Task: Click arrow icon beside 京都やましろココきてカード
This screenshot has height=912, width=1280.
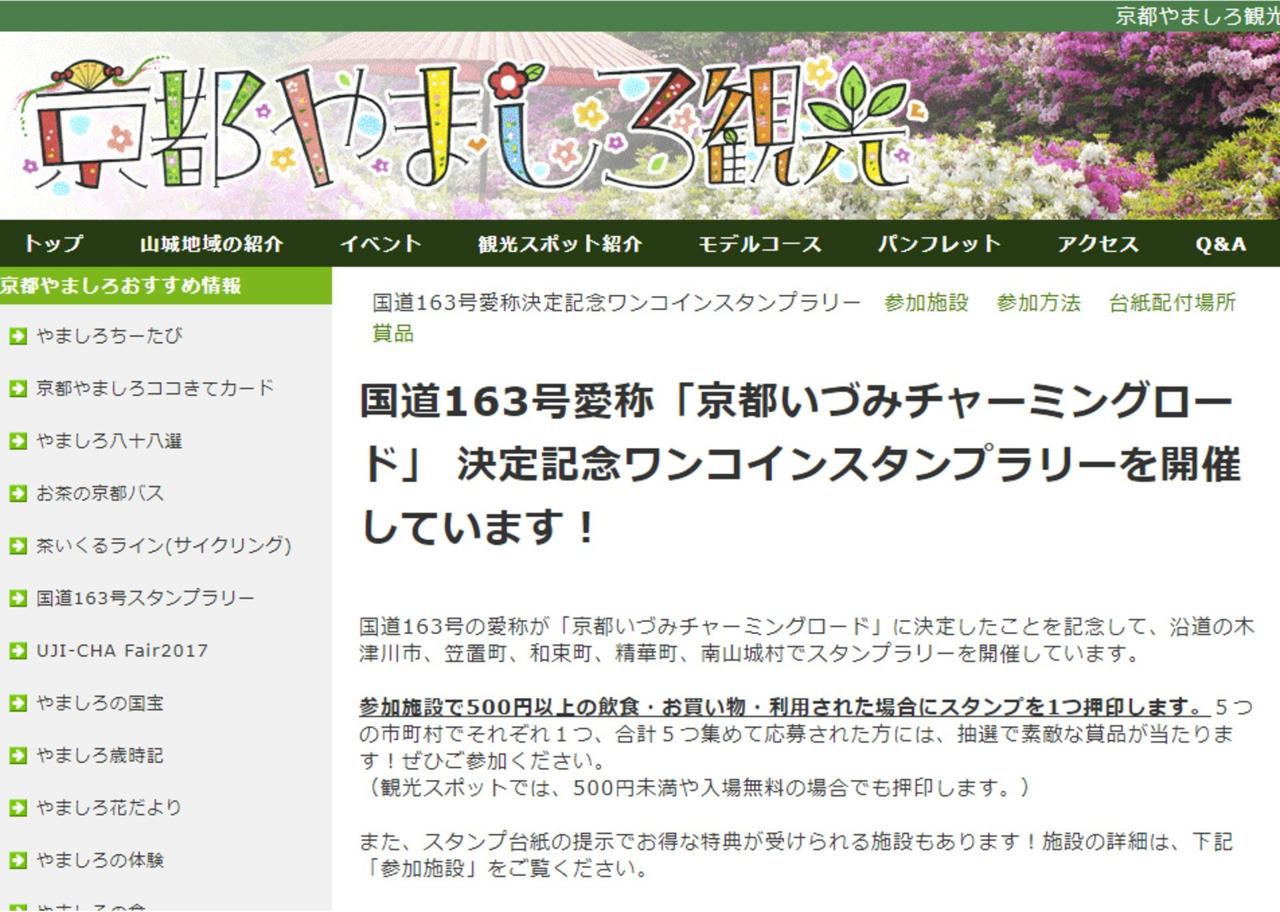Action: 18,389
